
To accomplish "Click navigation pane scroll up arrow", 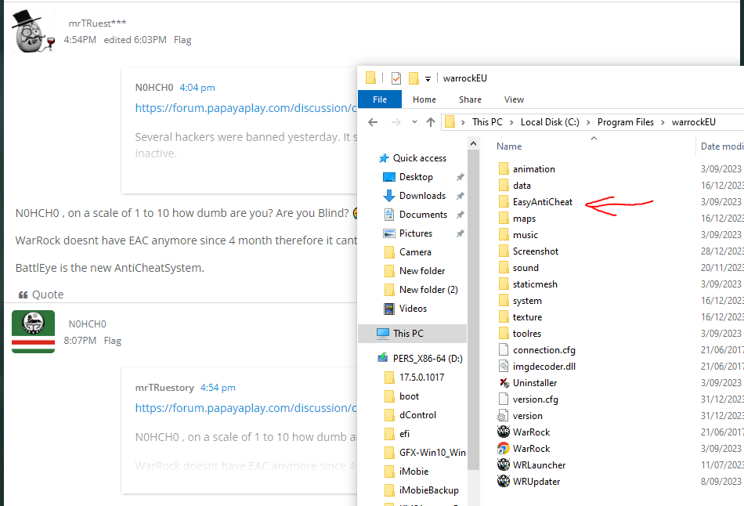I will click(x=473, y=143).
